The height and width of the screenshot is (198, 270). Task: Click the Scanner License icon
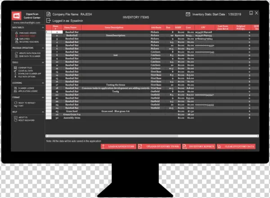pos(15,88)
